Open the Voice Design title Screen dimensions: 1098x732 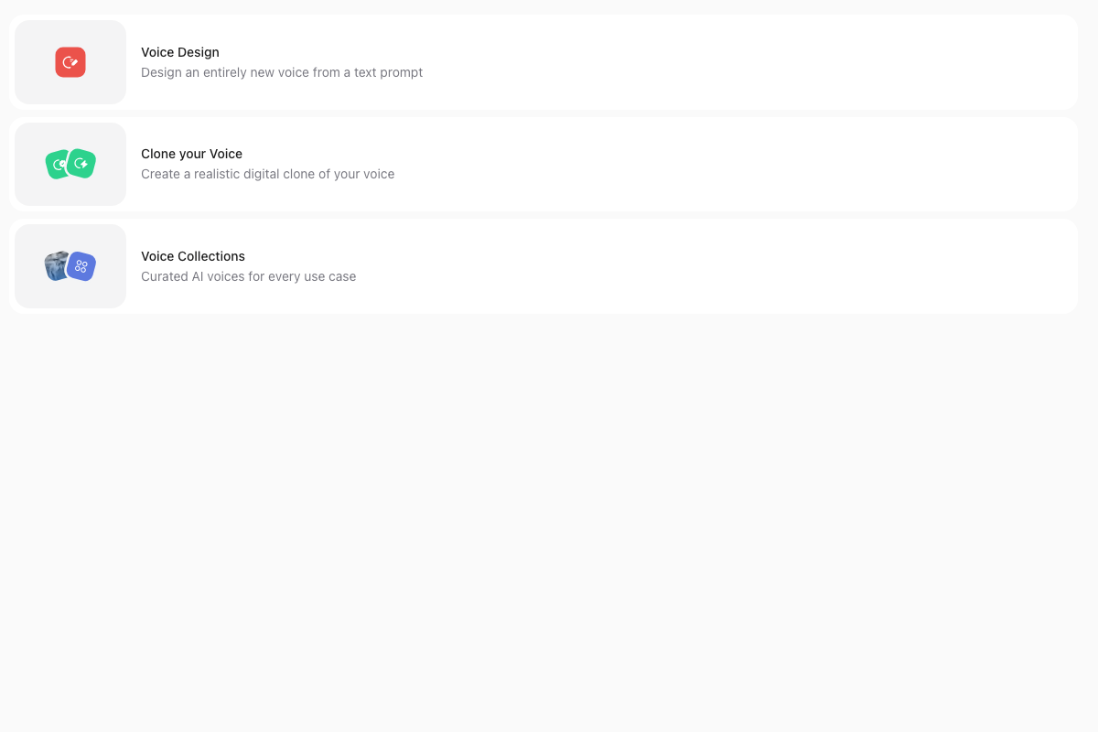coord(180,52)
